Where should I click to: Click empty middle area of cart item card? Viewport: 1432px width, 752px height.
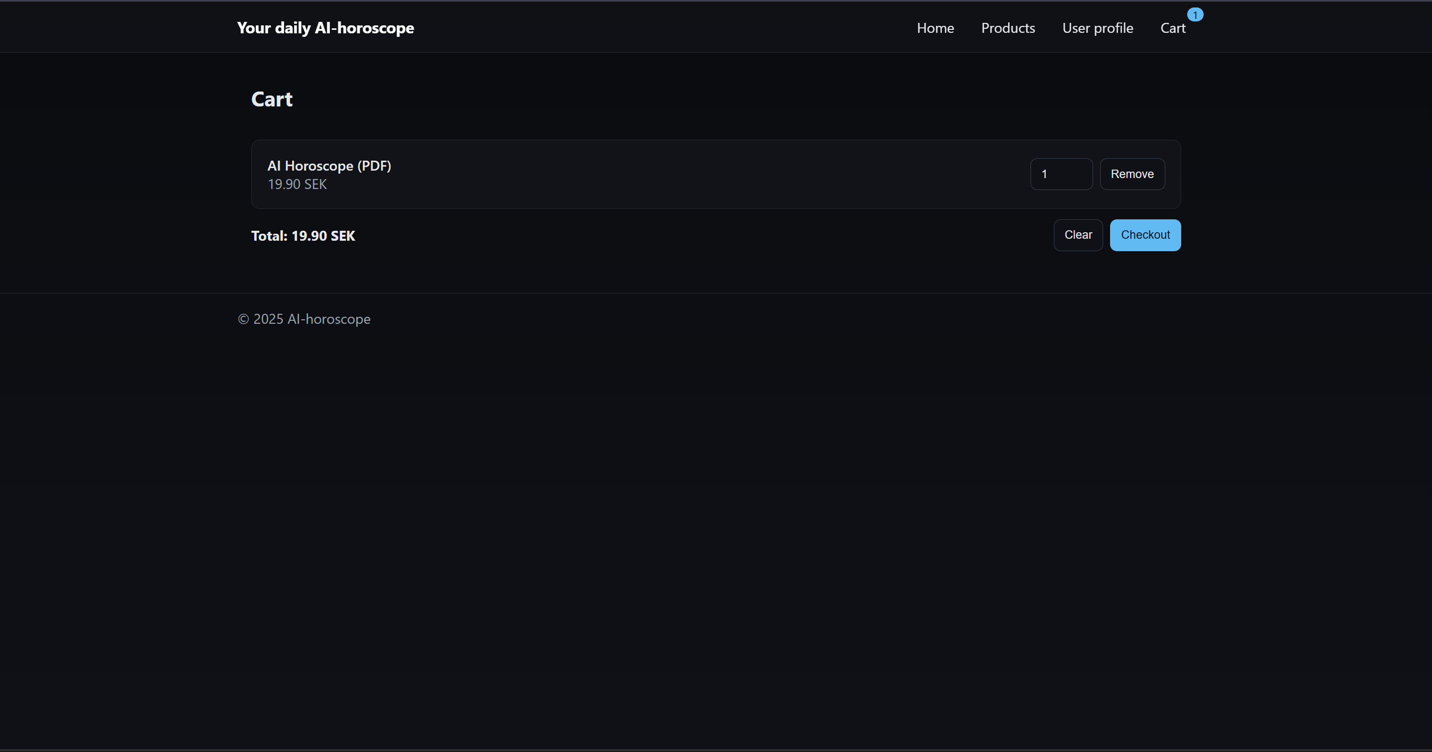[695, 175]
